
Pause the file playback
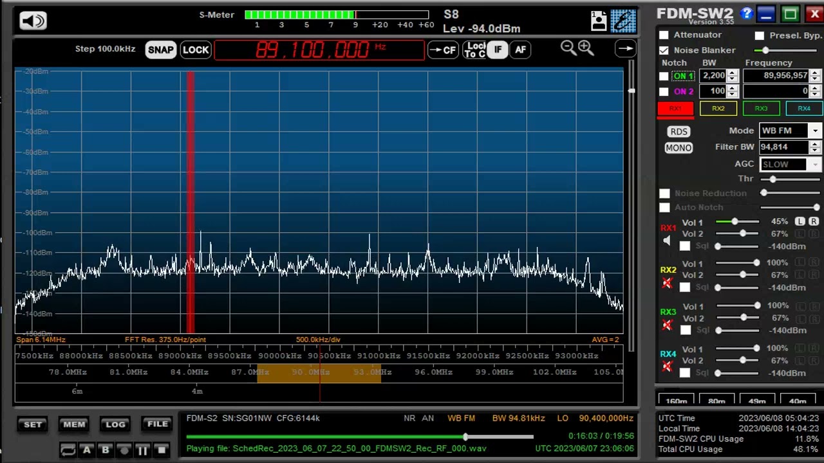pyautogui.click(x=143, y=450)
